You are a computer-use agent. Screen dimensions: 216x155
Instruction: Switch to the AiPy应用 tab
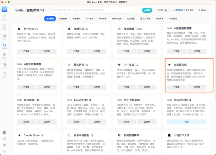click(x=173, y=19)
